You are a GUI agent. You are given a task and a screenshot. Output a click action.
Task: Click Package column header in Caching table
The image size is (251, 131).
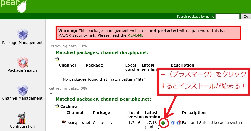click(x=101, y=113)
